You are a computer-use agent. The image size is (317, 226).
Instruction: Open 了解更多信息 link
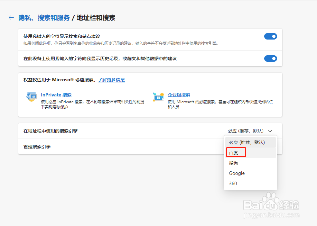(x=111, y=80)
